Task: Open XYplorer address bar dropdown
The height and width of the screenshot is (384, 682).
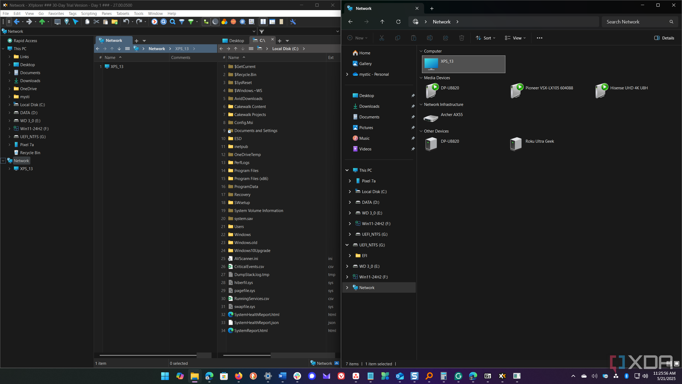Action: coord(254,31)
